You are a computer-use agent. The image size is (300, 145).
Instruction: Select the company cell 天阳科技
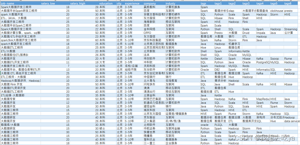pyautogui.click(x=154, y=66)
